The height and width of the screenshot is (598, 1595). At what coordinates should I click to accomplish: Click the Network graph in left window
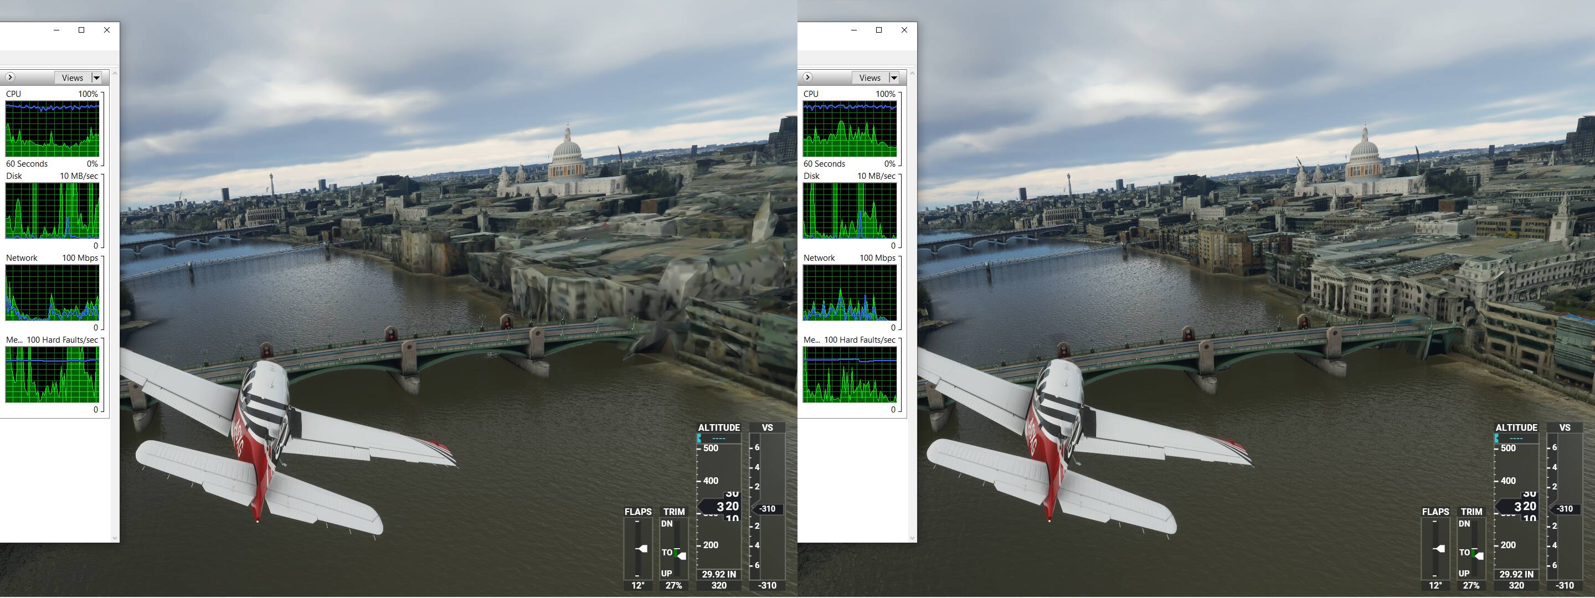(x=52, y=292)
